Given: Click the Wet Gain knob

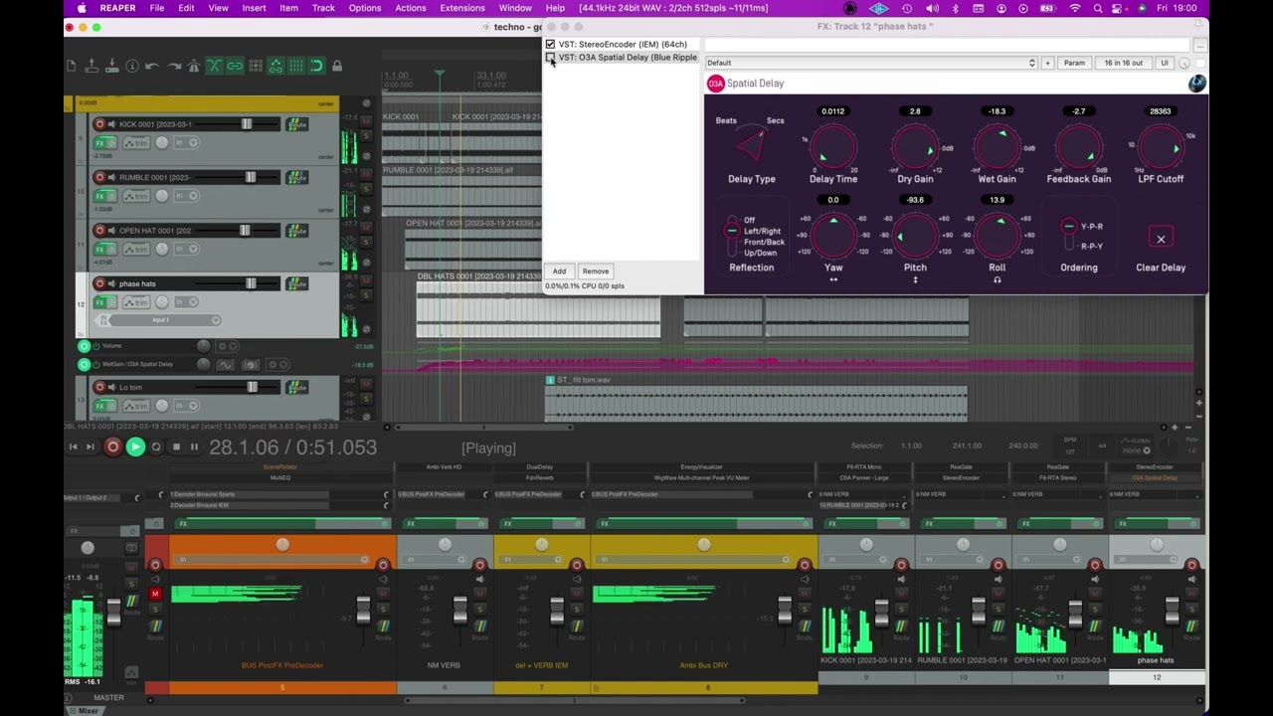Looking at the screenshot, I should click(997, 147).
